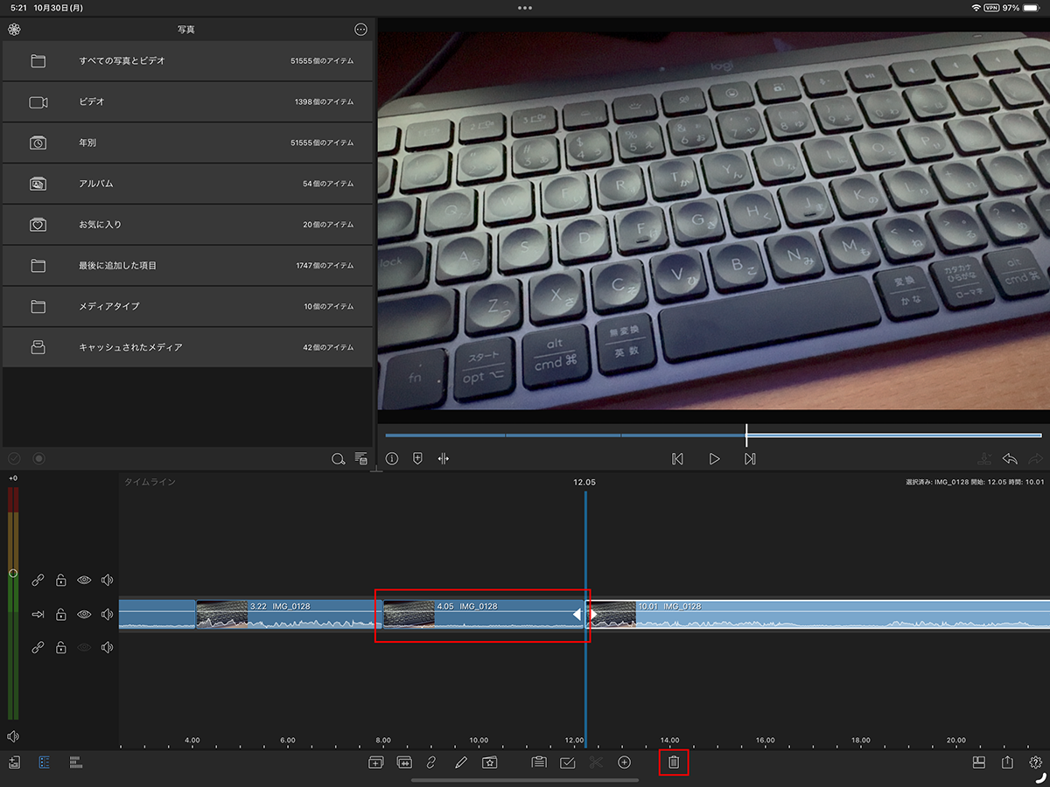Select the pencil edit clip tool

click(460, 763)
